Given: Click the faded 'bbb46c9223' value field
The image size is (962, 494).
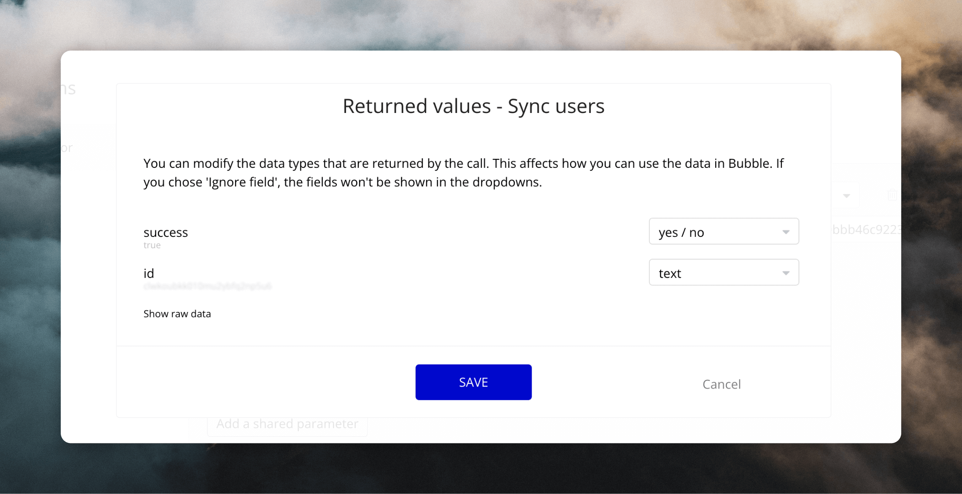Looking at the screenshot, I should 867,229.
